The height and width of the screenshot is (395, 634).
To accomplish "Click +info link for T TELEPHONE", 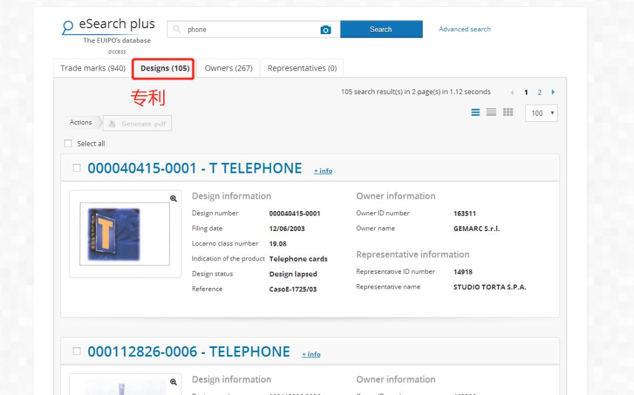I will coord(323,171).
